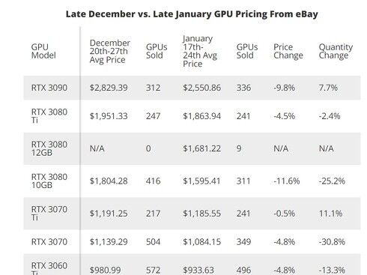This screenshot has width=367, height=275.
Task: Click the RTX 3080 Ti model cell
Action: pos(49,116)
